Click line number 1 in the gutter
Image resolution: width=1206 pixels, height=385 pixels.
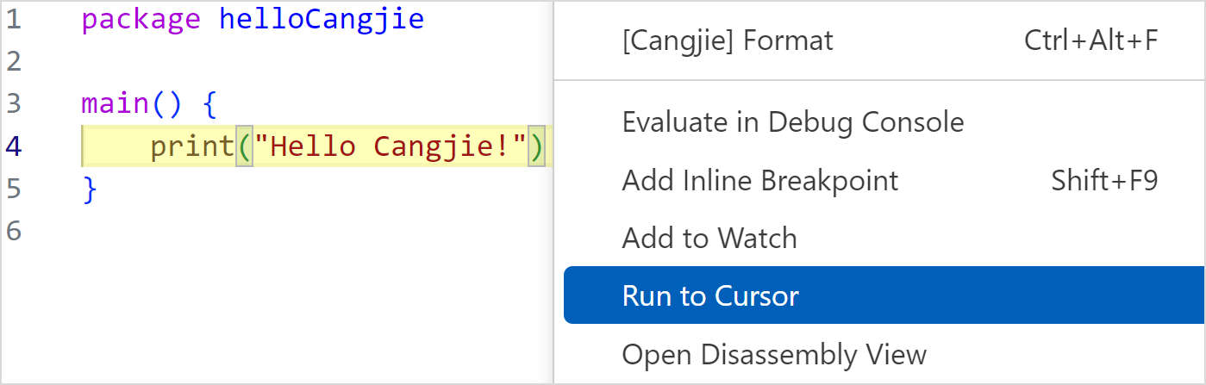click(14, 20)
